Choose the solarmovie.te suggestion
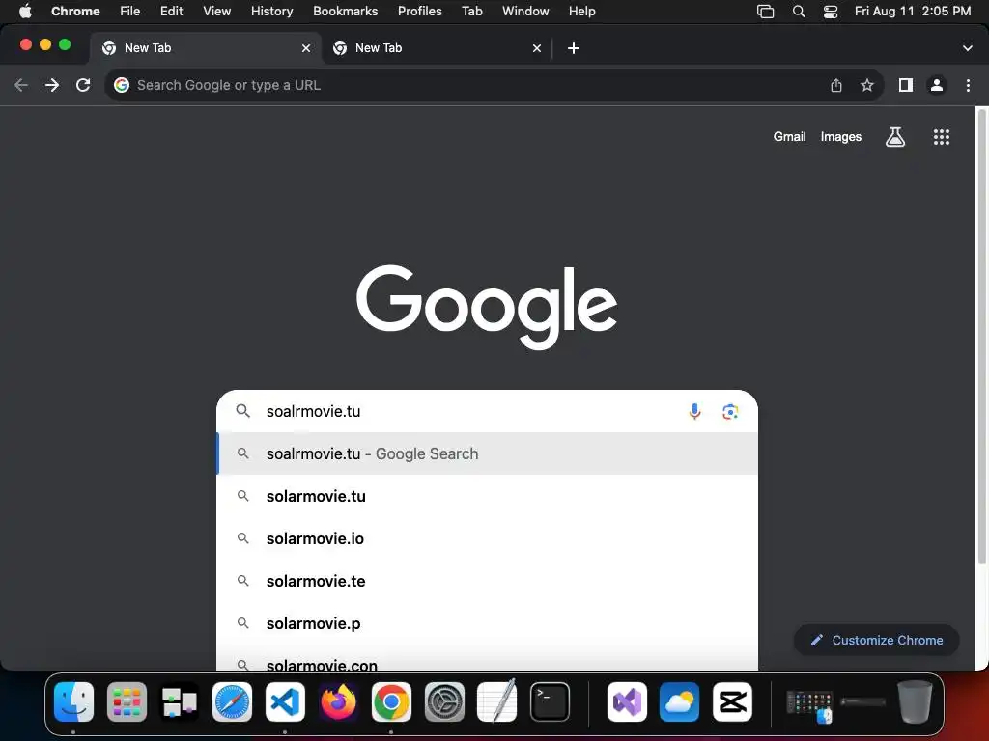The height and width of the screenshot is (741, 989). tap(487, 581)
